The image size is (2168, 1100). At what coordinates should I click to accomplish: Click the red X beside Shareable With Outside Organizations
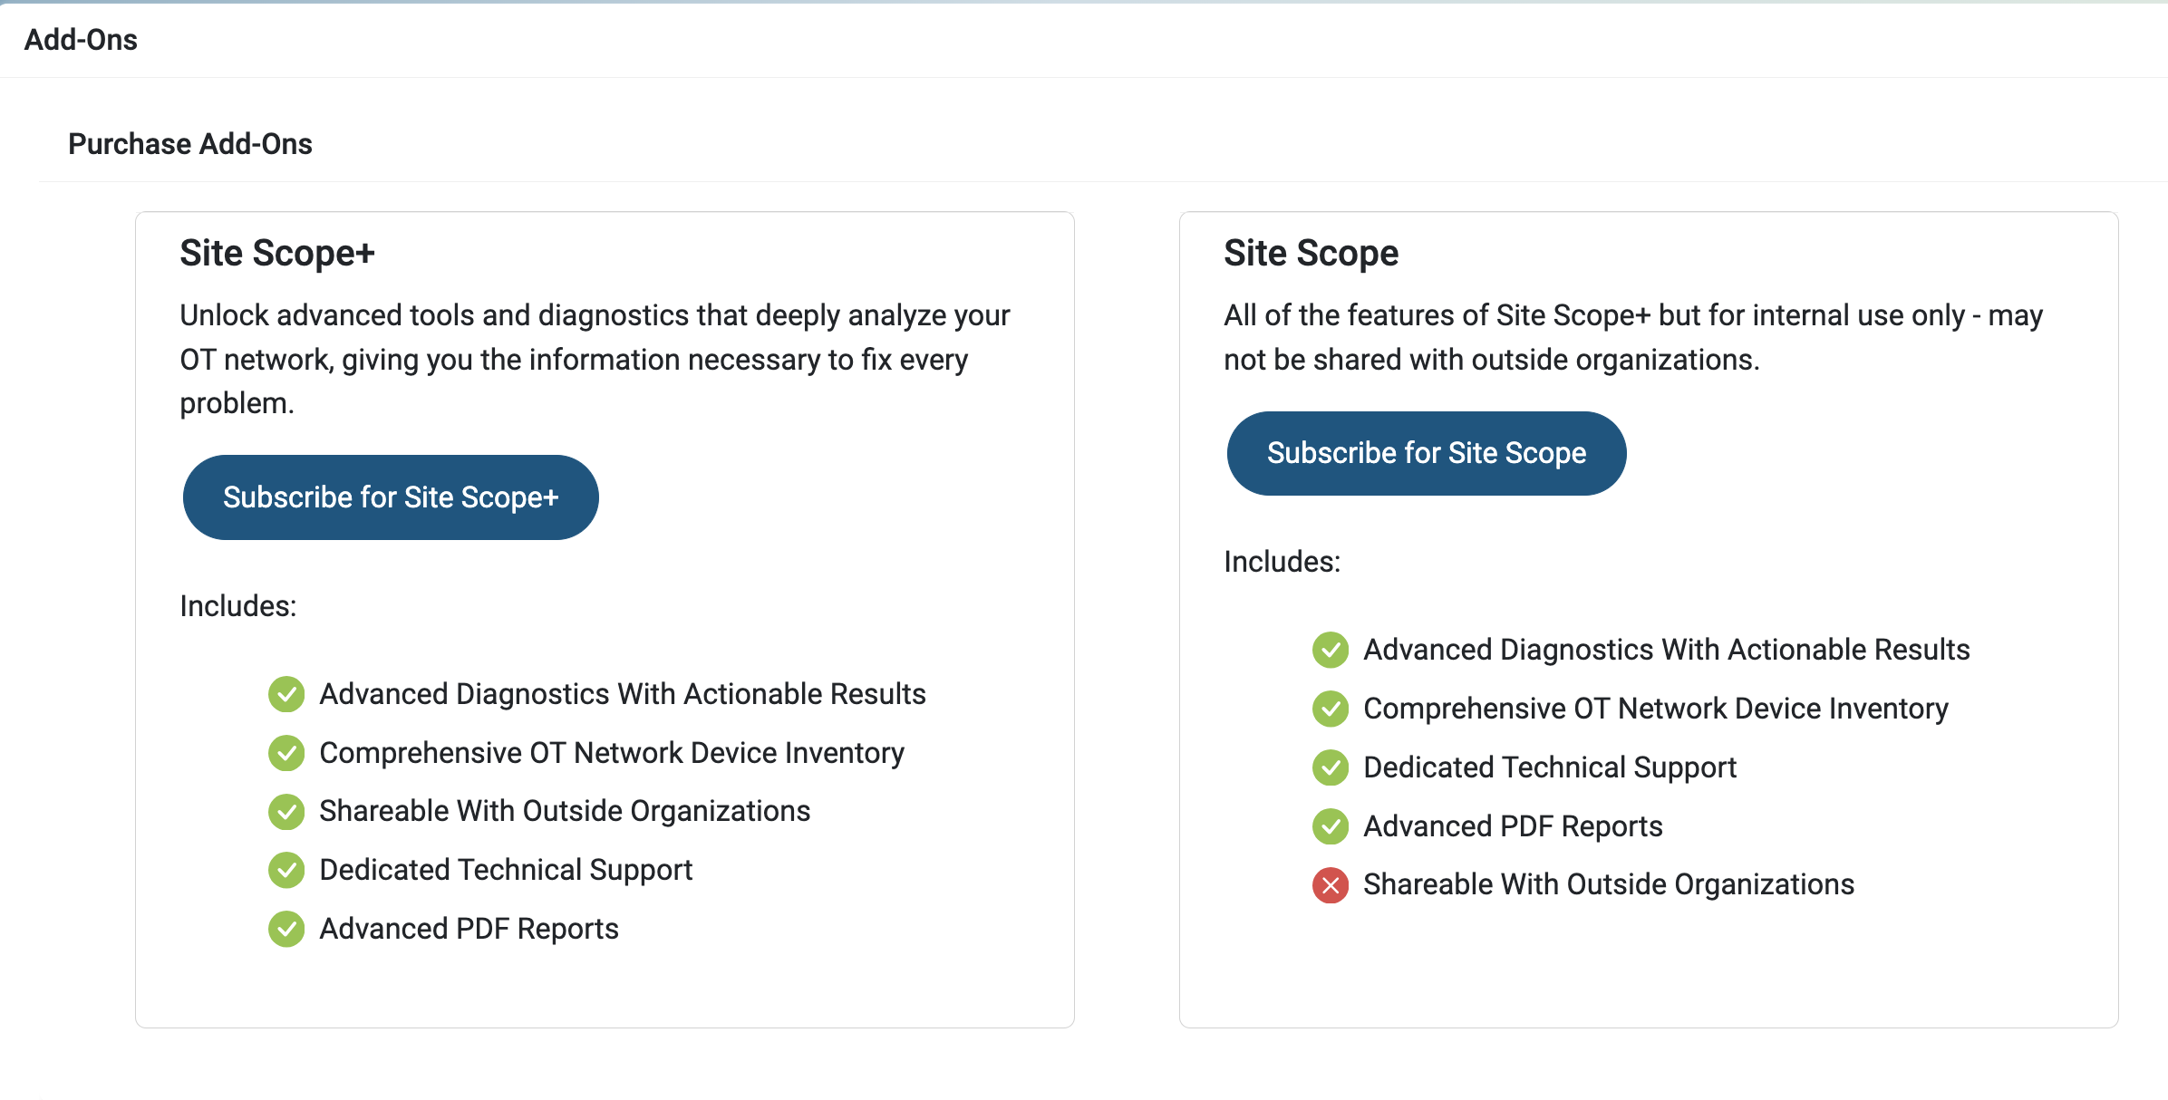pos(1331,885)
